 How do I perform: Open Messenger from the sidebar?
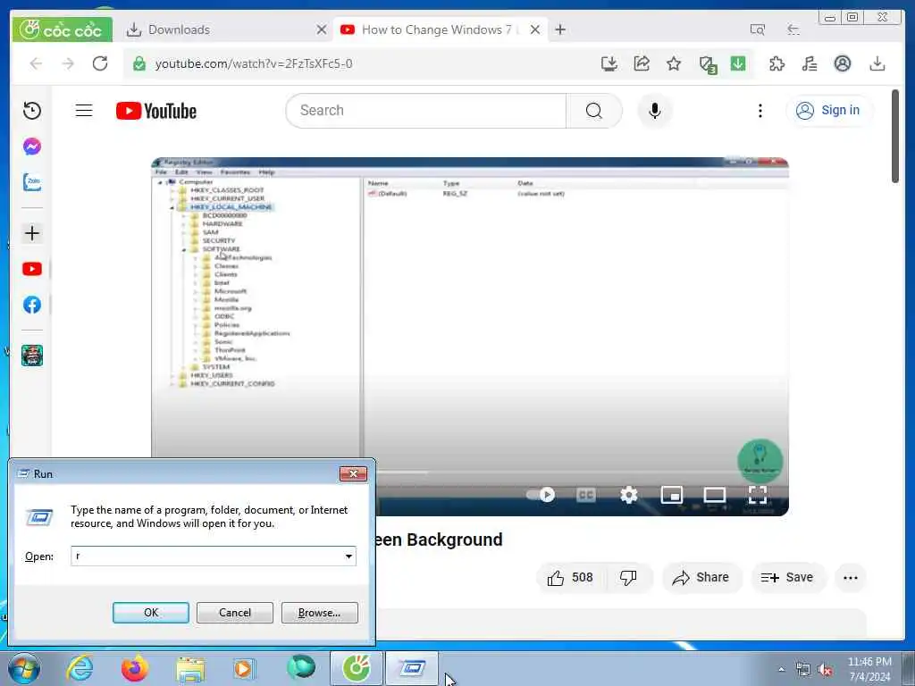point(32,146)
